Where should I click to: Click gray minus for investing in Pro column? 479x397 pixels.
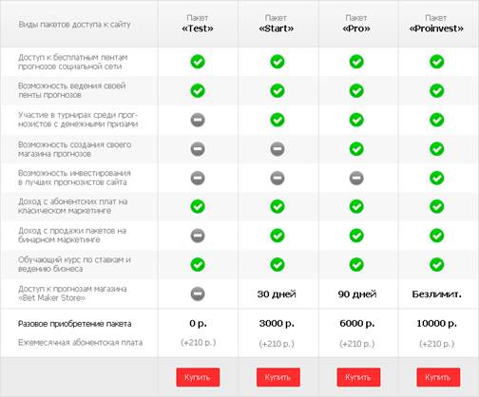click(356, 178)
